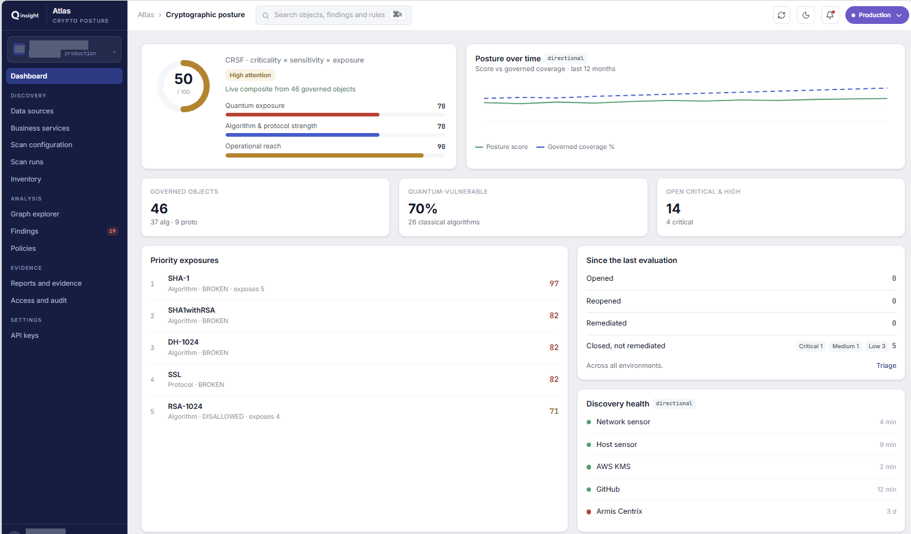This screenshot has width=911, height=534.
Task: Select Dashboard in sidebar
Action: [x=64, y=76]
